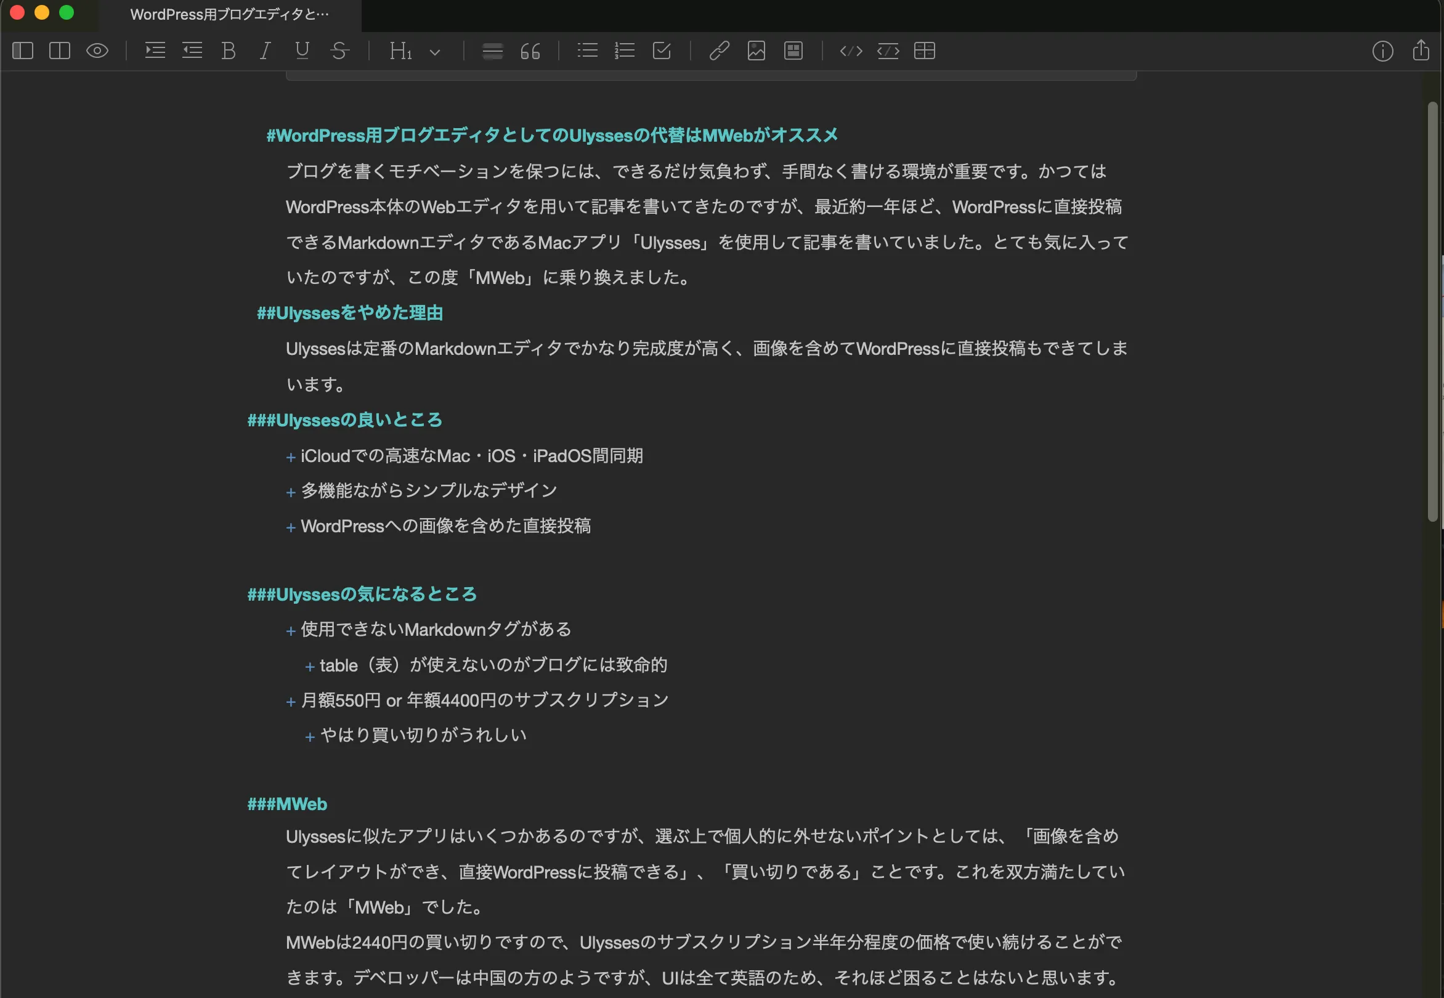
Task: Insert a blockquote
Action: coord(530,51)
